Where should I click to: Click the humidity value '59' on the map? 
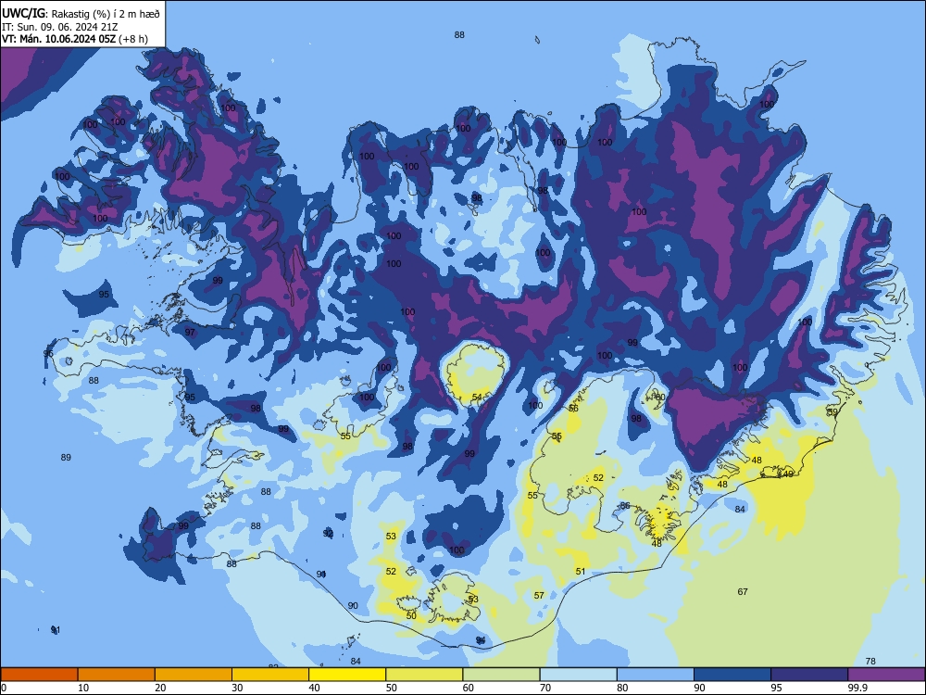832,412
